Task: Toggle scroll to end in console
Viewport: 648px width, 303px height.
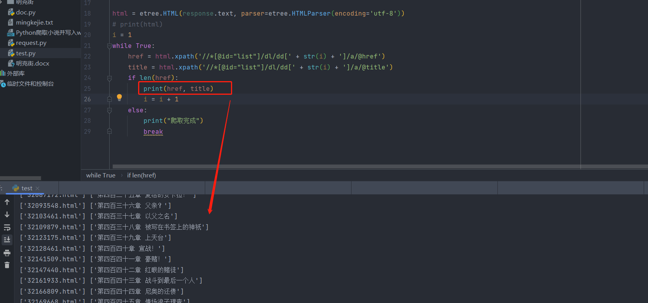Action: coord(7,239)
